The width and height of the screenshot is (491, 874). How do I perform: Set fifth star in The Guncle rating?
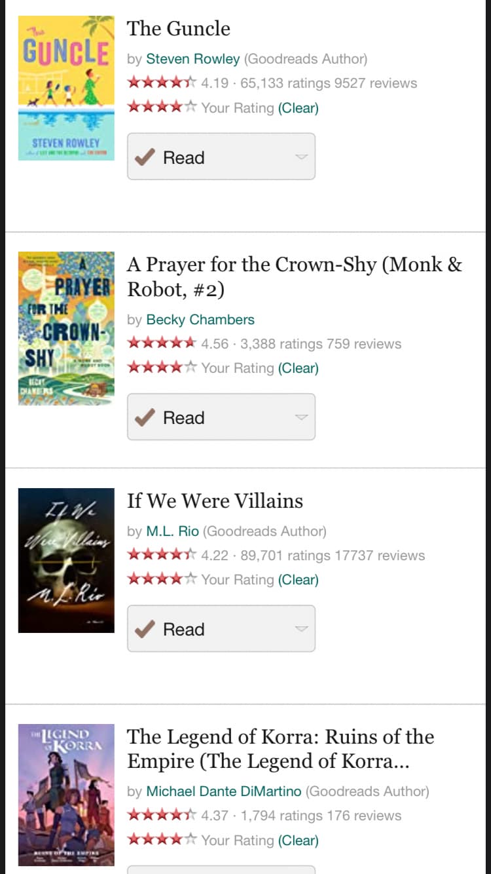click(190, 107)
